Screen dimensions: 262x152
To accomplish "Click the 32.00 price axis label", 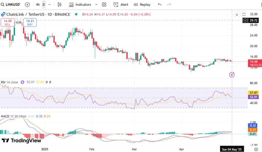I will point(254,14).
